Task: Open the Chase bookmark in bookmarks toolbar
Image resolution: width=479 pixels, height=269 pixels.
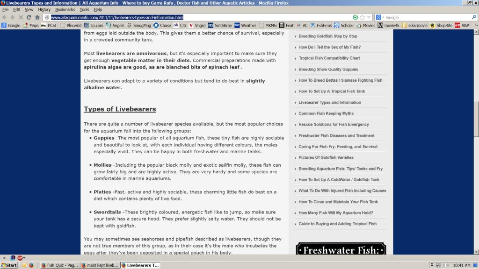Action: point(162,25)
